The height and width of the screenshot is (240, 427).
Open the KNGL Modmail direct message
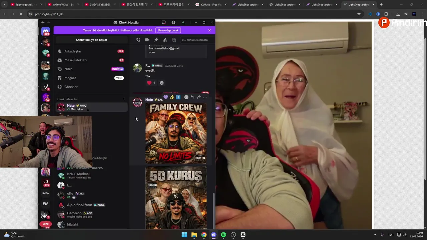click(91, 175)
